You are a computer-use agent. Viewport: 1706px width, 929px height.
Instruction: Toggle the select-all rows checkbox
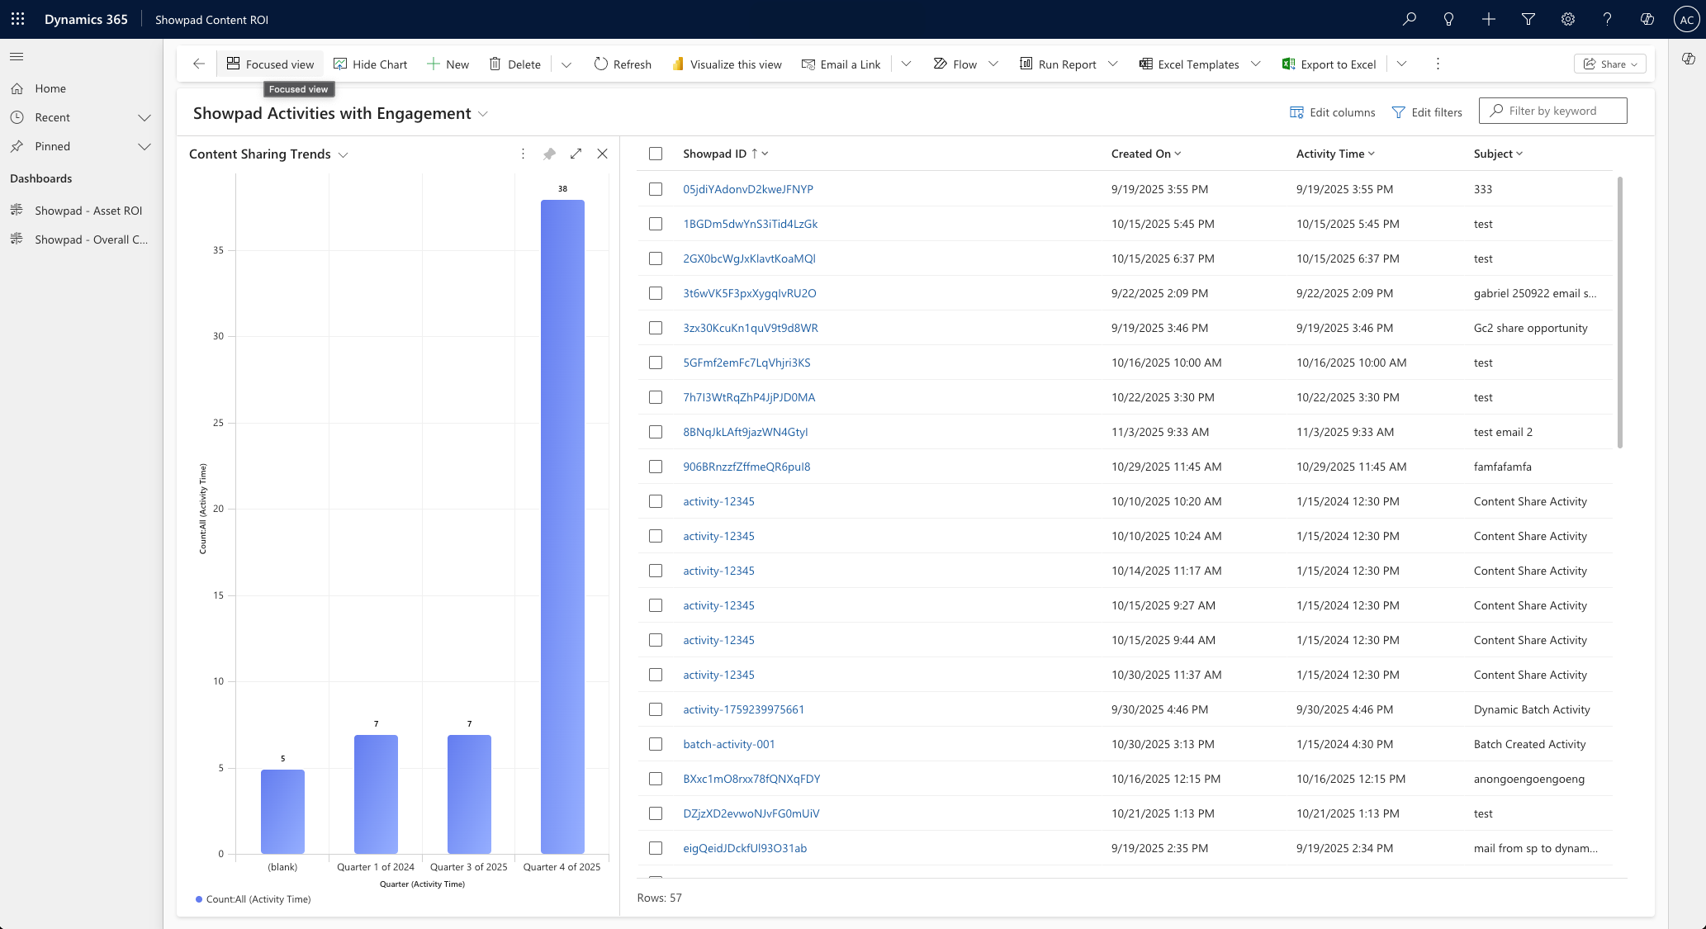tap(656, 154)
